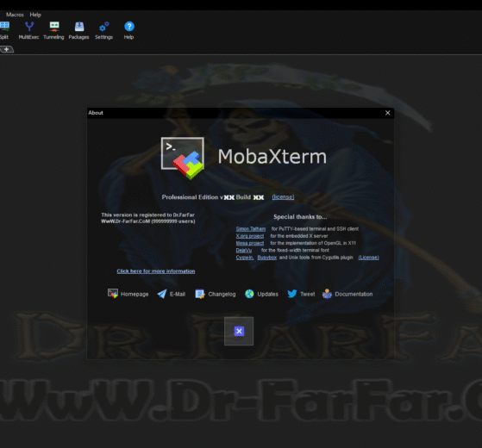Dismiss dialog with the blue X button
Image resolution: width=482 pixels, height=448 pixels.
point(239,331)
